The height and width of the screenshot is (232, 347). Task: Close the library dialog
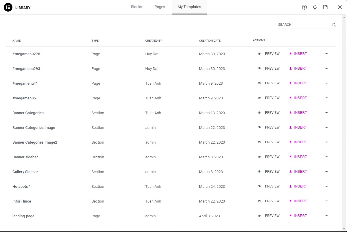(x=340, y=7)
